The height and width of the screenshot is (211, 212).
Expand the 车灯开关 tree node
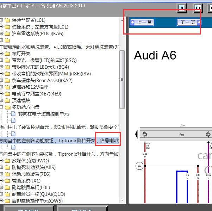coord(1,54)
